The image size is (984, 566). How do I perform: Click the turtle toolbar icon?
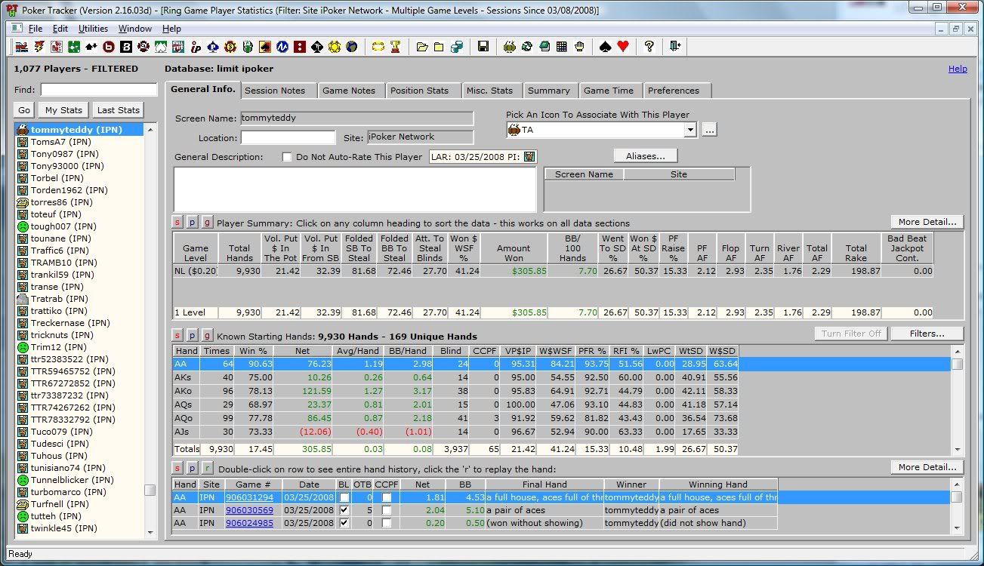tap(510, 47)
